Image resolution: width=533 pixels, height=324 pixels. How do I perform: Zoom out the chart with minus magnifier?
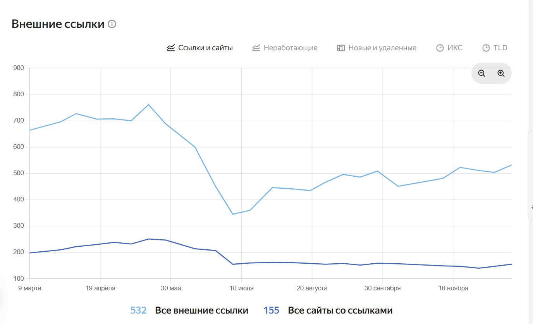[x=481, y=73]
